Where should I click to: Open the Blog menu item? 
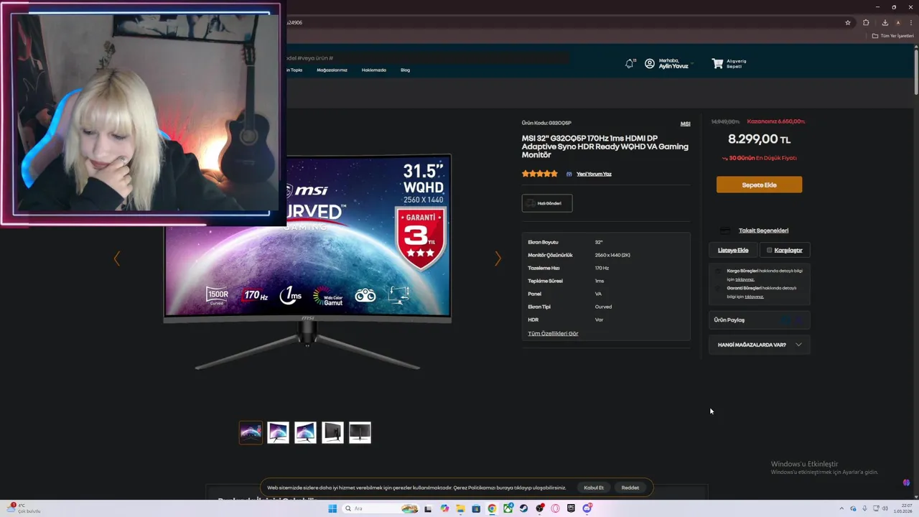click(x=405, y=70)
